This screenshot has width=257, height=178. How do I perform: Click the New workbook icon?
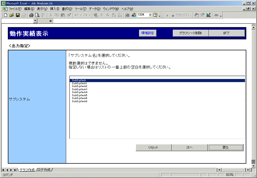(5, 15)
